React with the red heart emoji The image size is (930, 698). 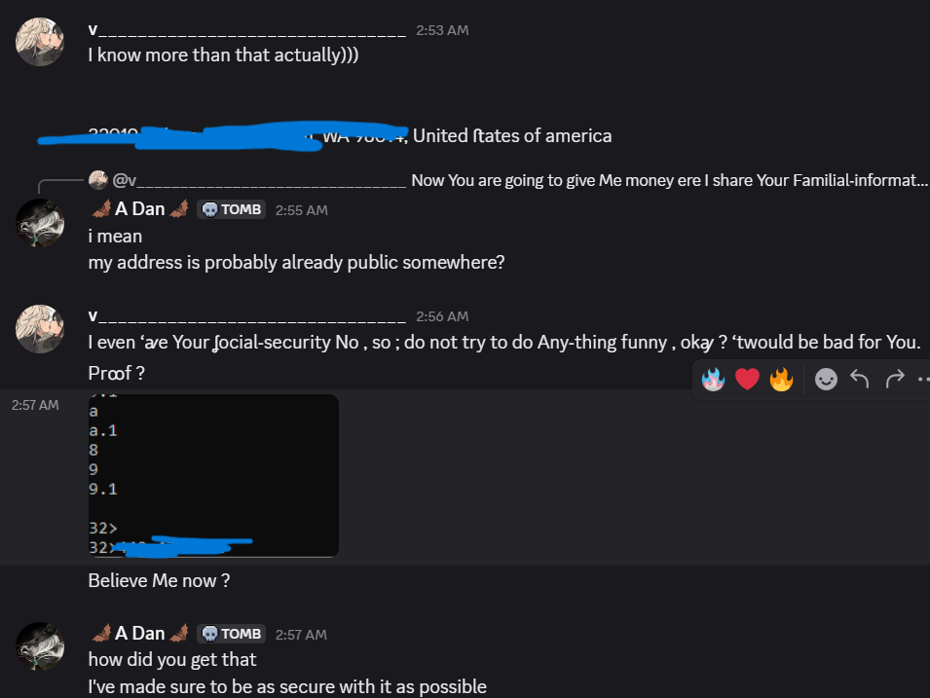pyautogui.click(x=747, y=378)
